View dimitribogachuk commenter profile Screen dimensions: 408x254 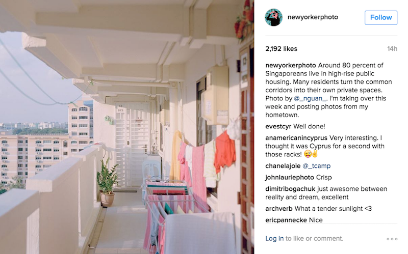(x=290, y=189)
